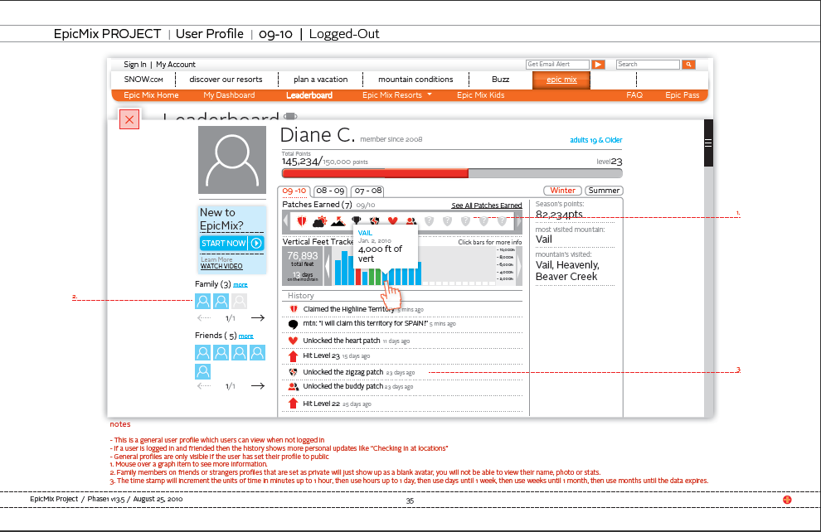Click the more link next to Friends
This screenshot has height=532, width=821.
[246, 336]
